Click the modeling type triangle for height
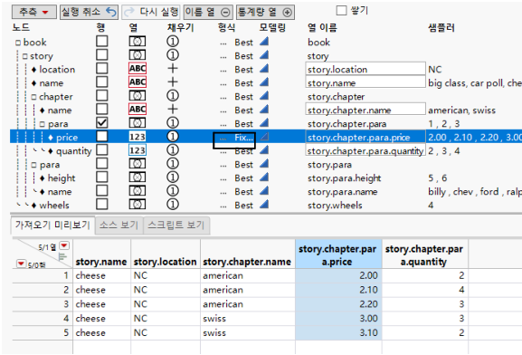522x355 pixels. pyautogui.click(x=264, y=177)
